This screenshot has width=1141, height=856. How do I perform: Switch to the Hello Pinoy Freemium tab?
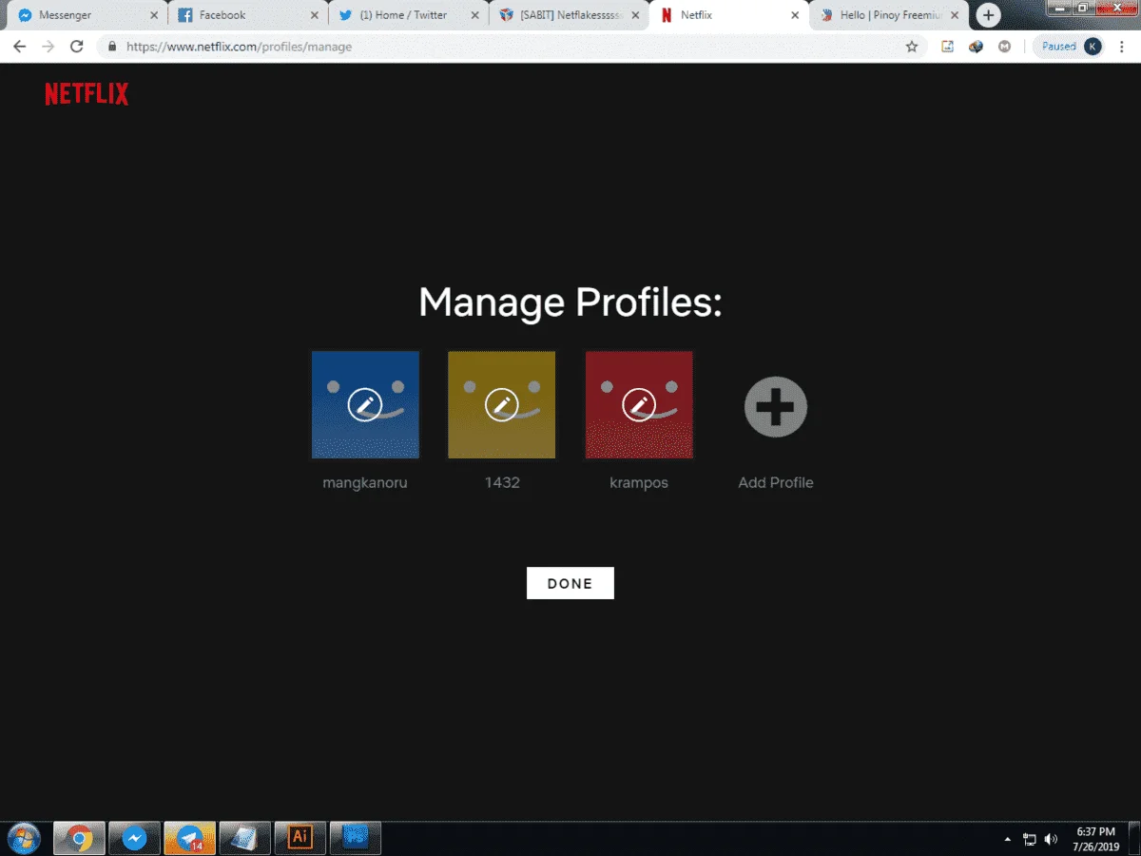888,15
